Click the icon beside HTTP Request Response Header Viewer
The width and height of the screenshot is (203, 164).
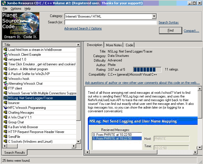pos(5,132)
